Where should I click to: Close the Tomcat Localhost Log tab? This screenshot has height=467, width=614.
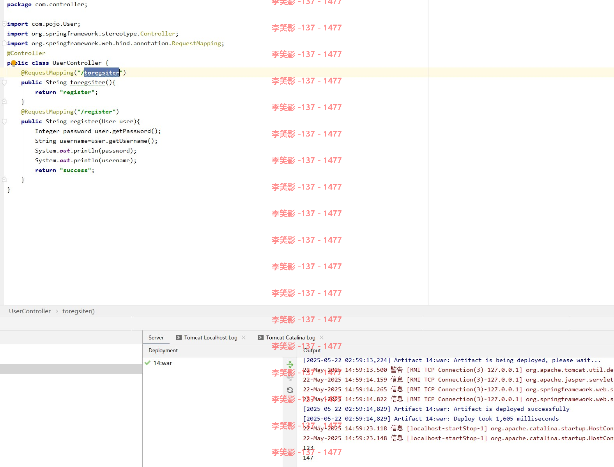tap(244, 337)
